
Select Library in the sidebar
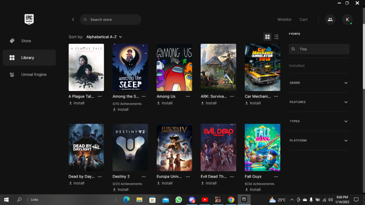[x=29, y=58]
